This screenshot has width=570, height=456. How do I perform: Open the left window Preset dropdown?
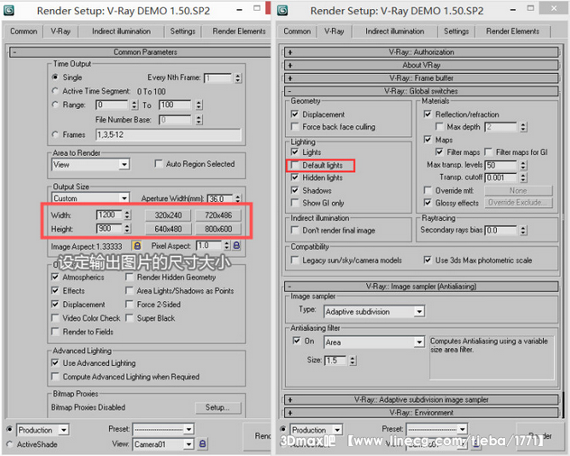point(163,429)
